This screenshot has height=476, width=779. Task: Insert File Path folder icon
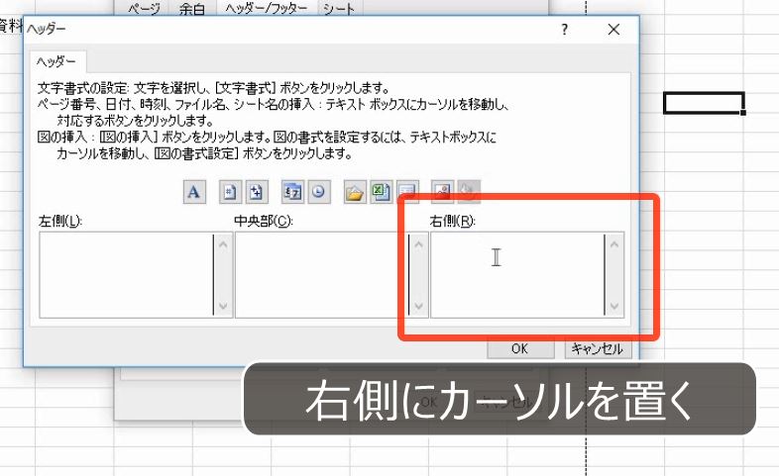[355, 192]
